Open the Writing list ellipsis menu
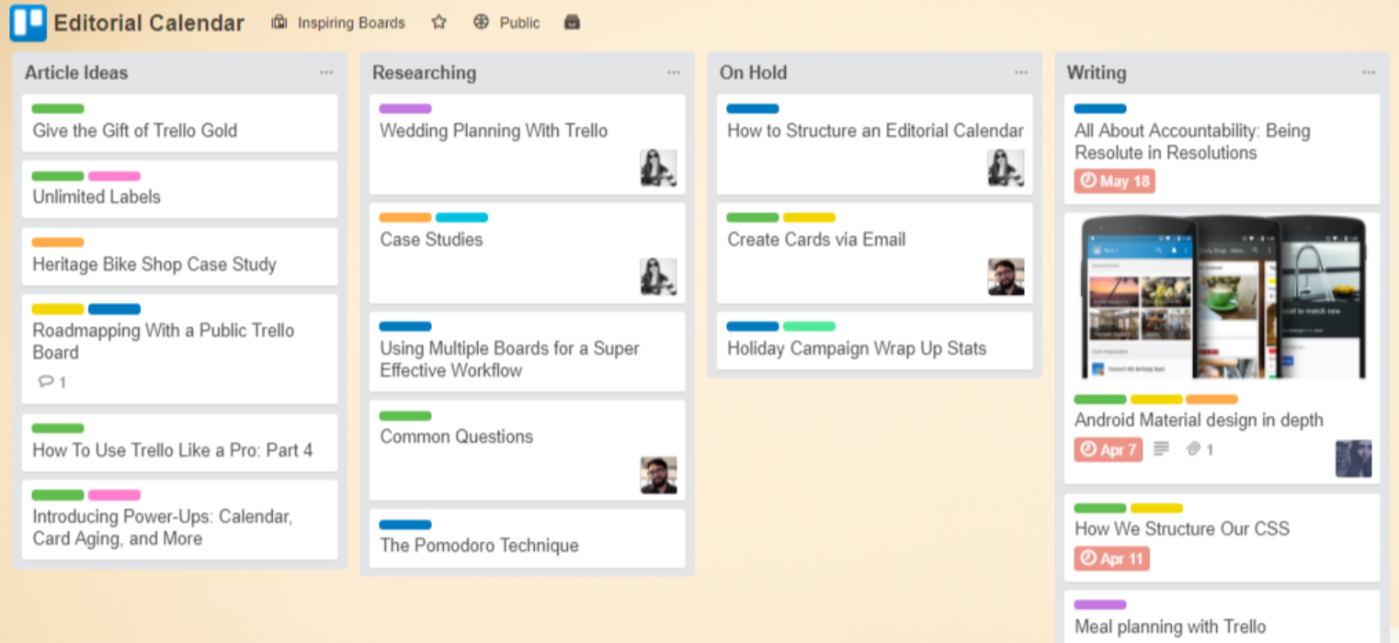Image resolution: width=1399 pixels, height=643 pixels. click(x=1369, y=73)
